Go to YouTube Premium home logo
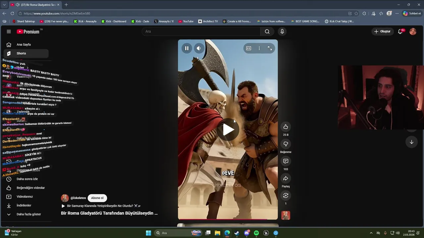Screen dimensions: 424x238 click(28, 31)
